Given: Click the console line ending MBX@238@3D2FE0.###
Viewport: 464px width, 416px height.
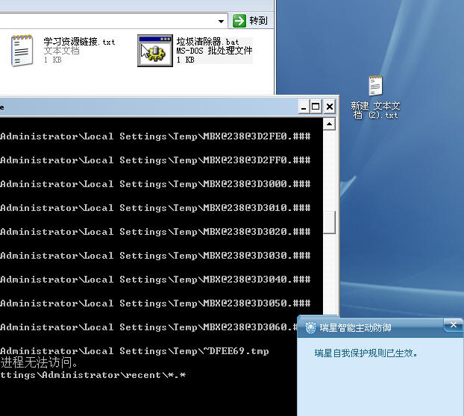Looking at the screenshot, I should tap(155, 136).
